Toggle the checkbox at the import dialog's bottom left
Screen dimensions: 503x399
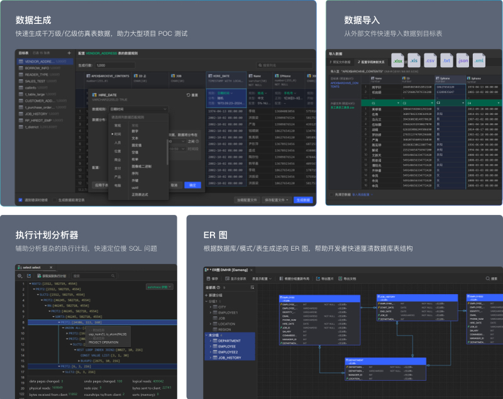[x=332, y=195]
